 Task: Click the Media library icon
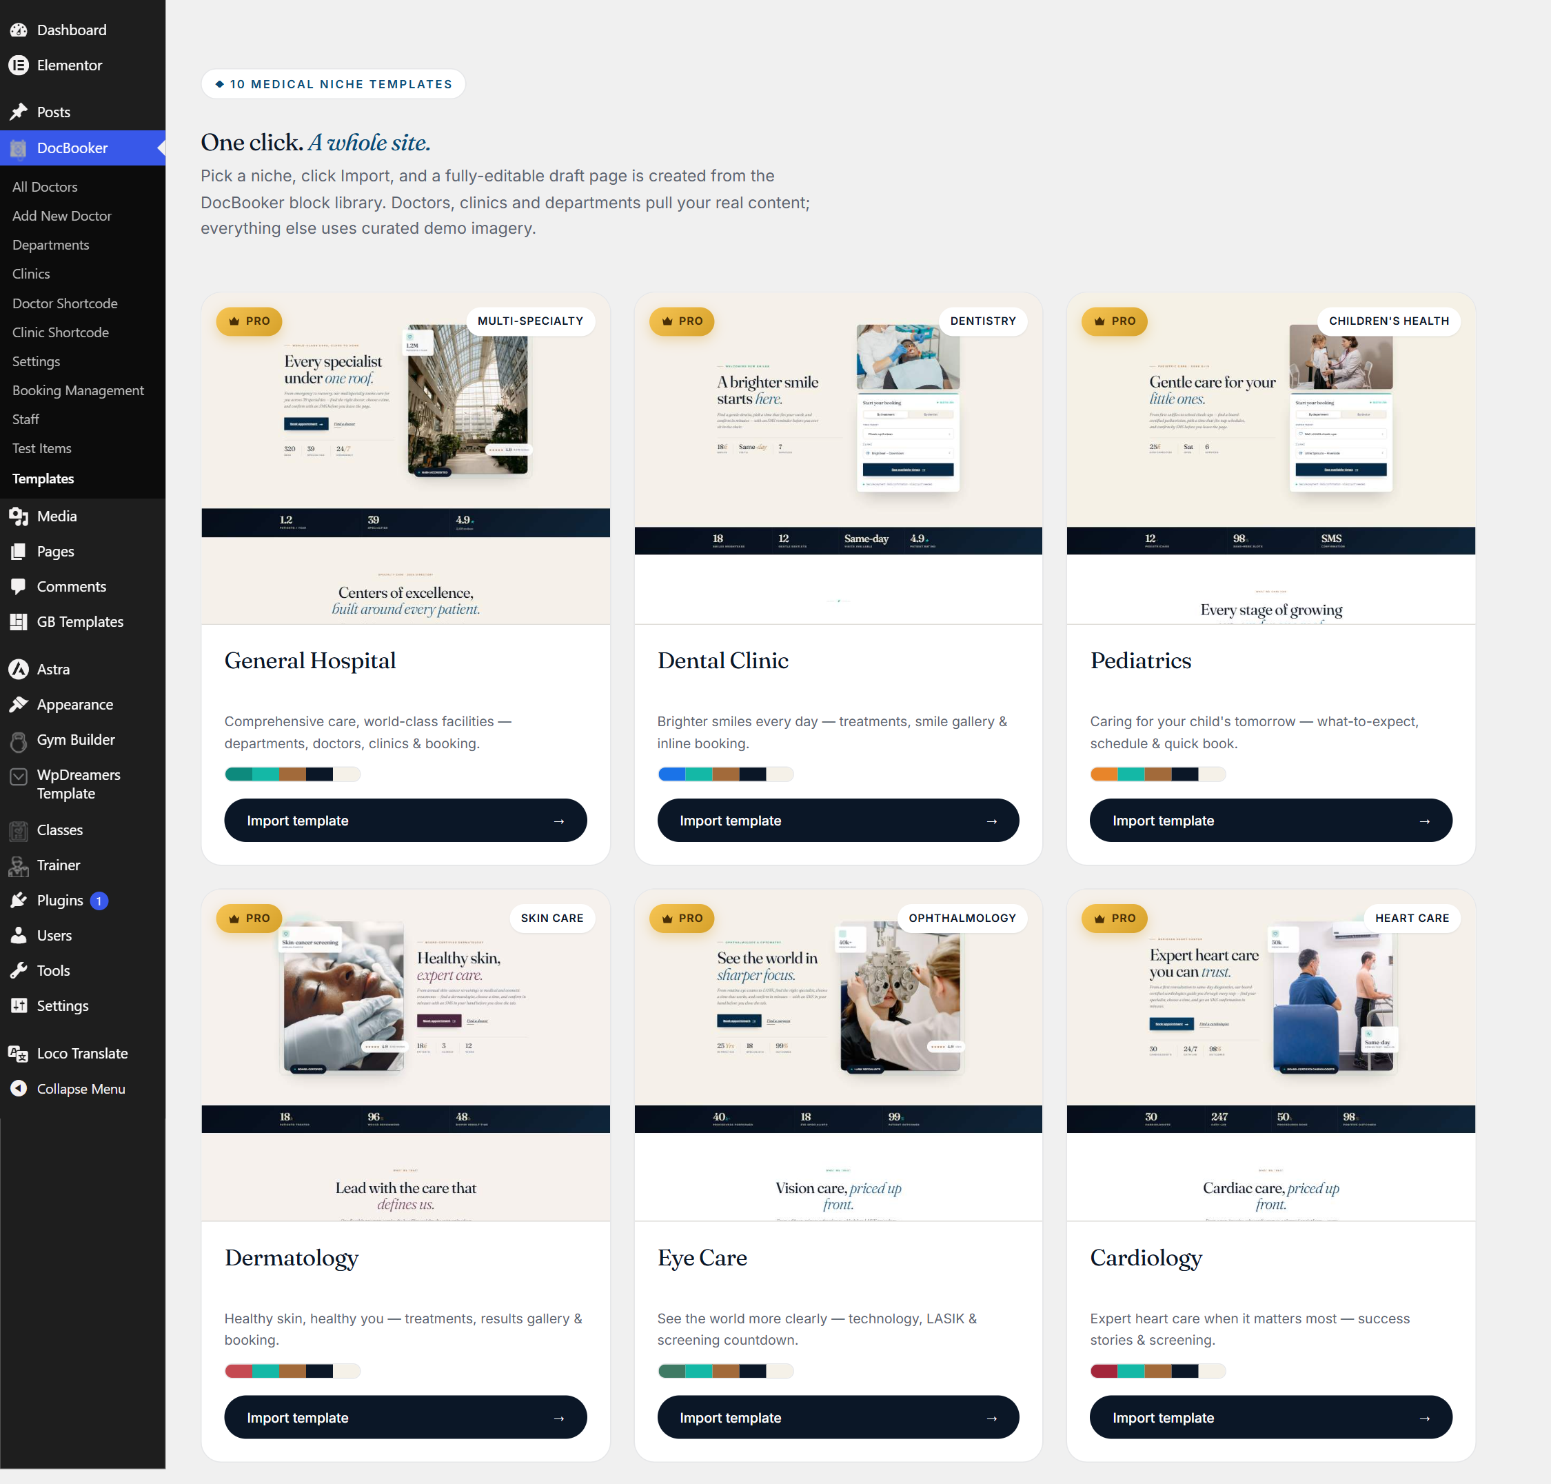click(18, 517)
